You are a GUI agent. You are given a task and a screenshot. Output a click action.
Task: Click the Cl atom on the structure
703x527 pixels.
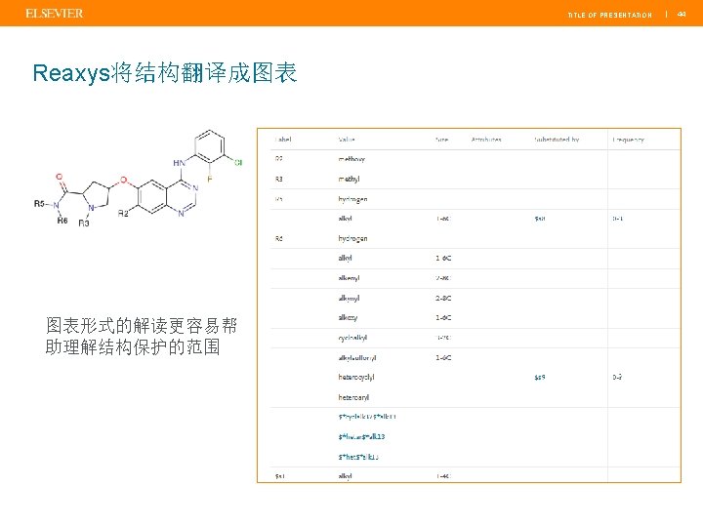click(238, 162)
